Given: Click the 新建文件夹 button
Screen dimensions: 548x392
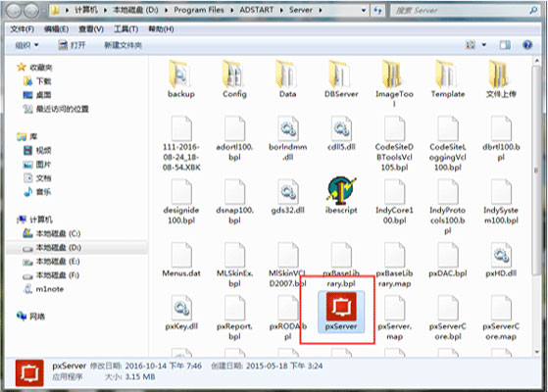Looking at the screenshot, I should [123, 45].
